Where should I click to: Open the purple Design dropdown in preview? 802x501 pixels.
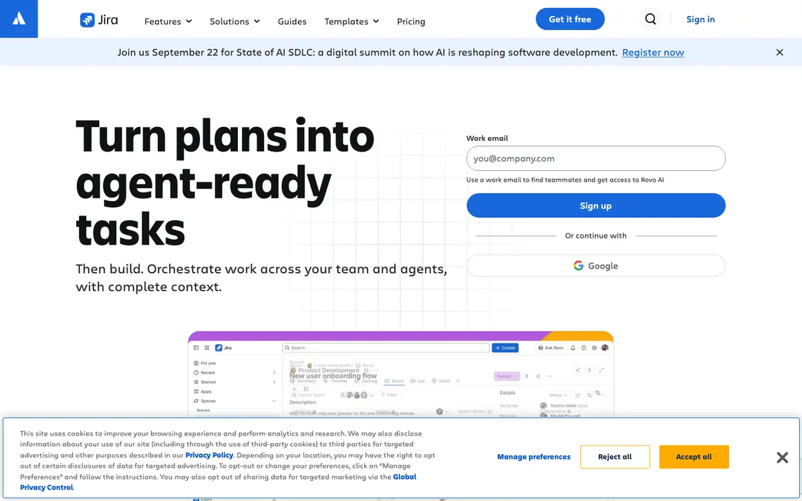click(507, 376)
